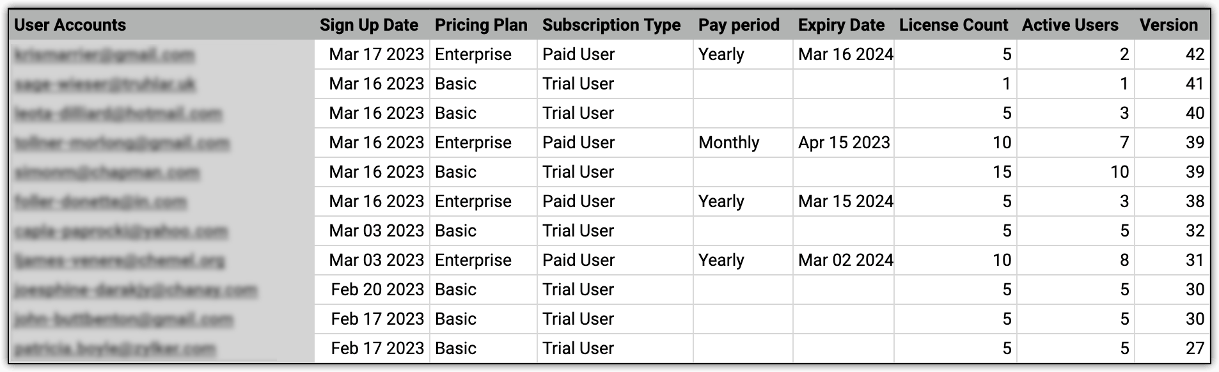This screenshot has height=372, width=1219.
Task: Select the Pricing Plan column header
Action: 481,25
